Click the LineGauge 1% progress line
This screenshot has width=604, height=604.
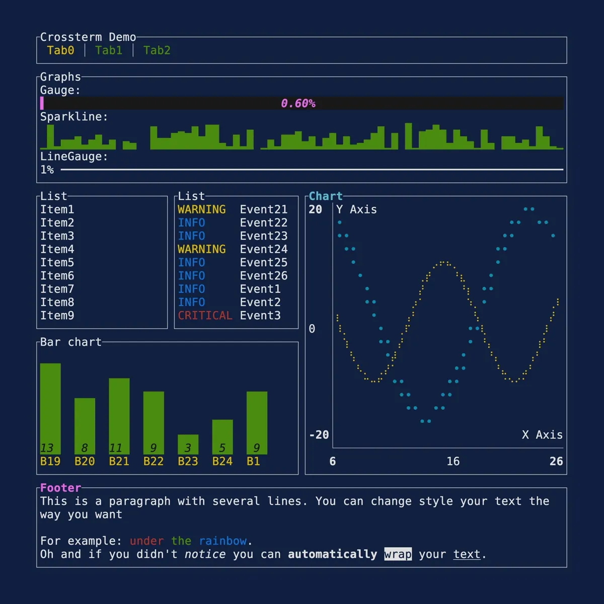[x=312, y=170]
